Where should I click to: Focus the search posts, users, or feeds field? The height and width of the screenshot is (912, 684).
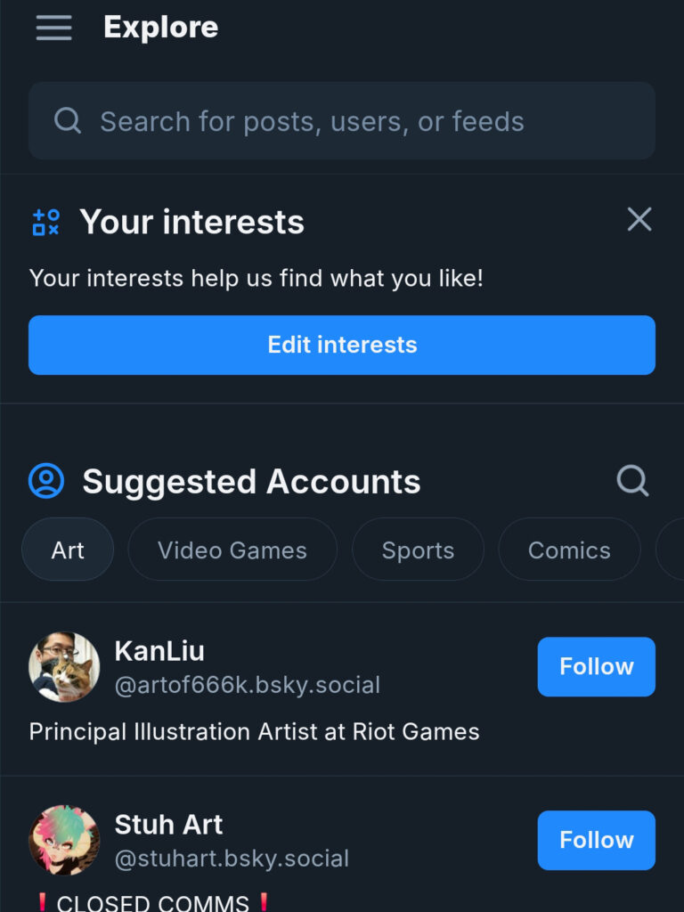coord(356,121)
